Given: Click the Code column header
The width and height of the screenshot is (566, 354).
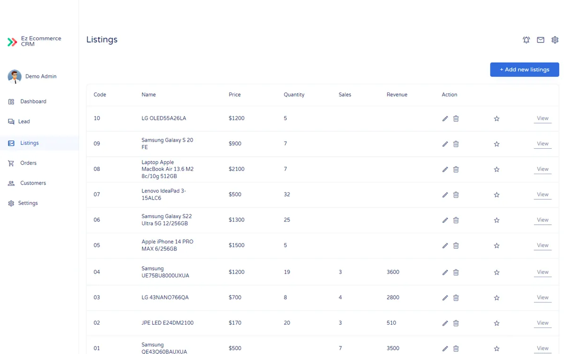Looking at the screenshot, I should pyautogui.click(x=100, y=95).
